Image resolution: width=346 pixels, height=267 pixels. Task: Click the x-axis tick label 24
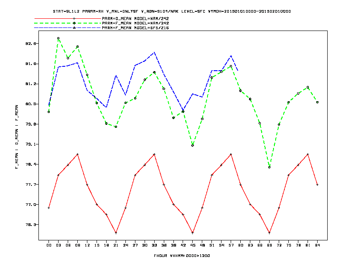(x=125, y=245)
